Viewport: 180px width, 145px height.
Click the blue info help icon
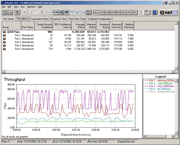pyautogui.click(x=154, y=13)
